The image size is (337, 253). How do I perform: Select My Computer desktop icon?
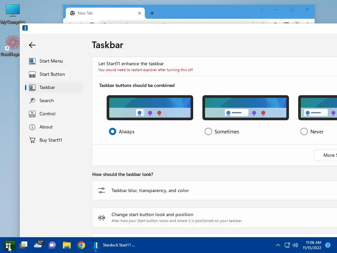13,14
